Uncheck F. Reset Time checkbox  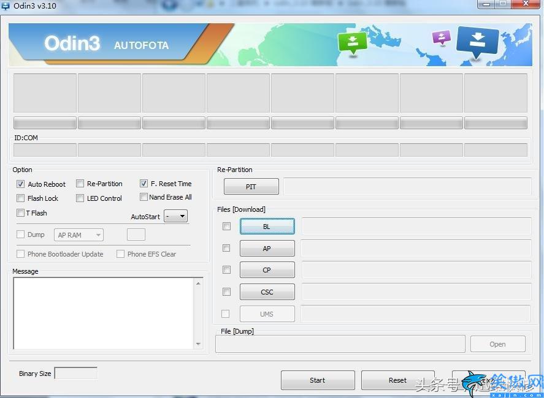[144, 183]
